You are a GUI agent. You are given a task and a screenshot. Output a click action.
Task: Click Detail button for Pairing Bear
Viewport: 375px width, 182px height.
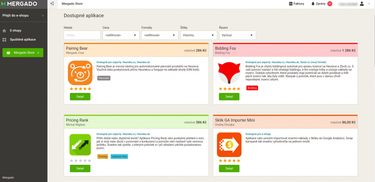(80, 97)
